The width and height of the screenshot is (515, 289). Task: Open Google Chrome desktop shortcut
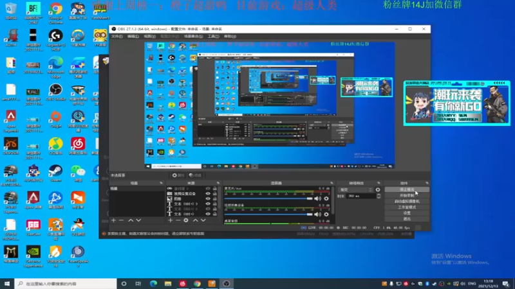coord(55,13)
